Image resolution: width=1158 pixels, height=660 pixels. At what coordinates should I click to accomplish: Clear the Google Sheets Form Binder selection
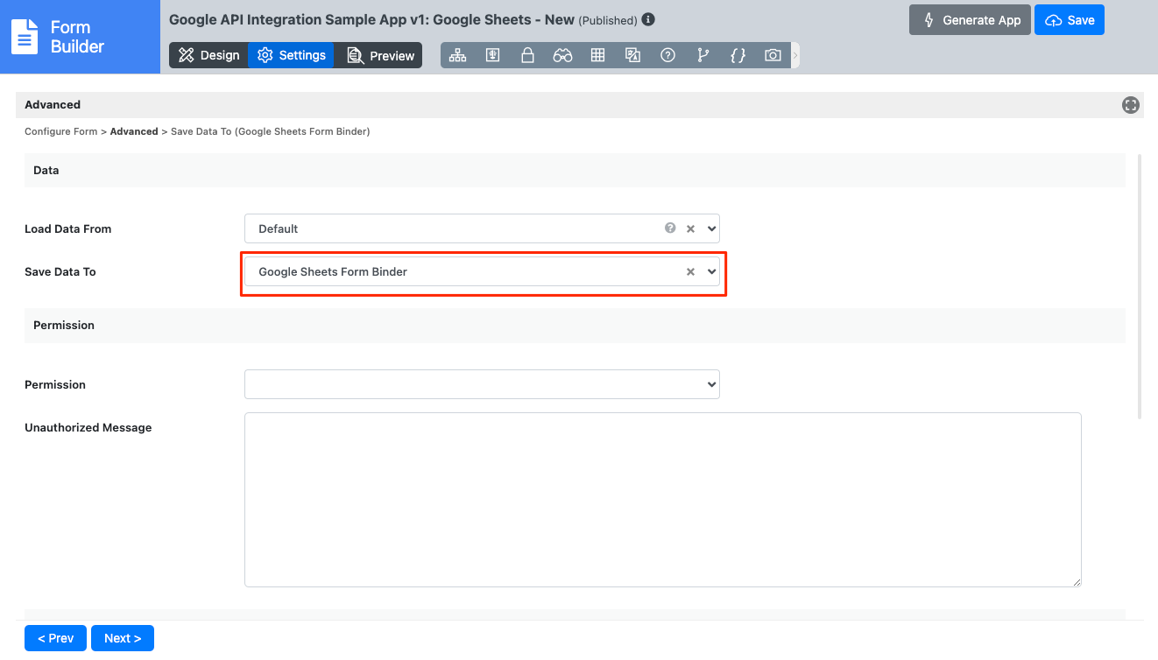(x=690, y=272)
